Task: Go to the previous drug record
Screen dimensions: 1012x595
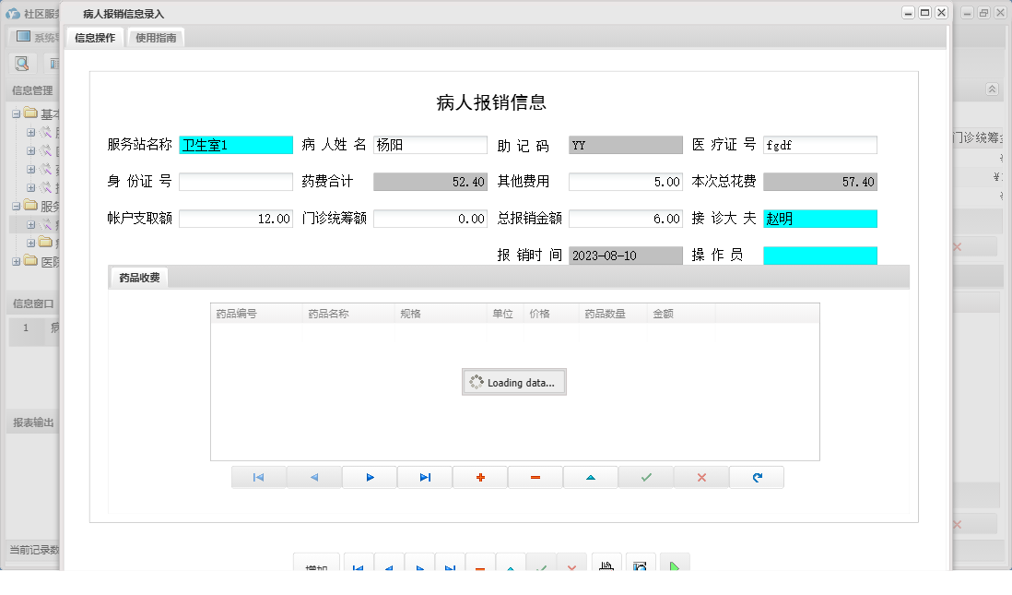Action: [x=314, y=477]
